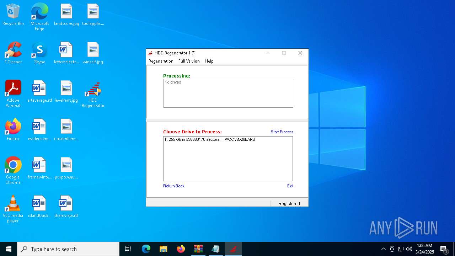Viewport: 455px width, 256px height.
Task: Show hidden system tray icons
Action: pyautogui.click(x=383, y=249)
